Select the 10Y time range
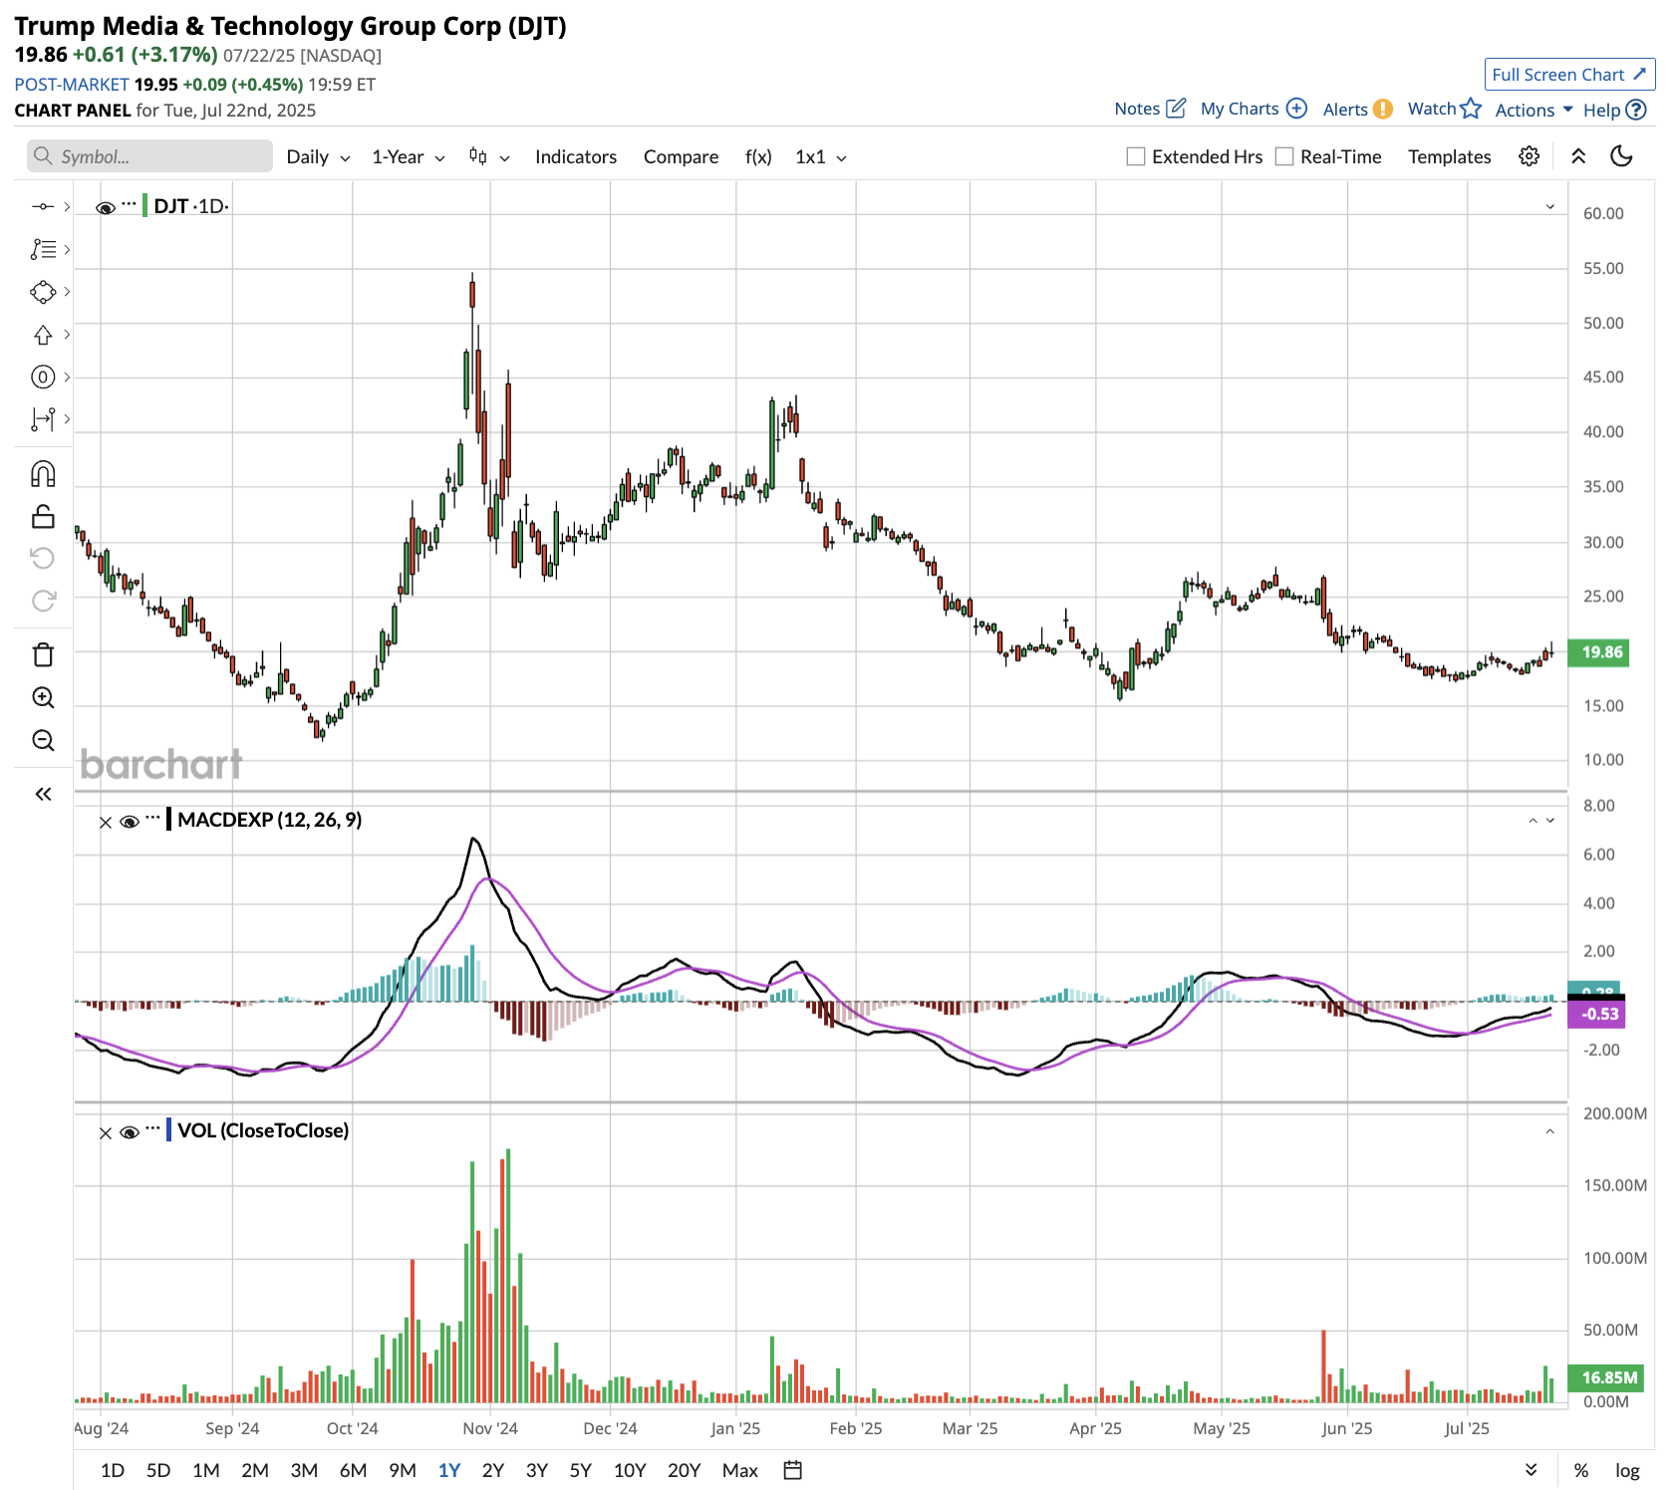The width and height of the screenshot is (1678, 1490). click(629, 1470)
